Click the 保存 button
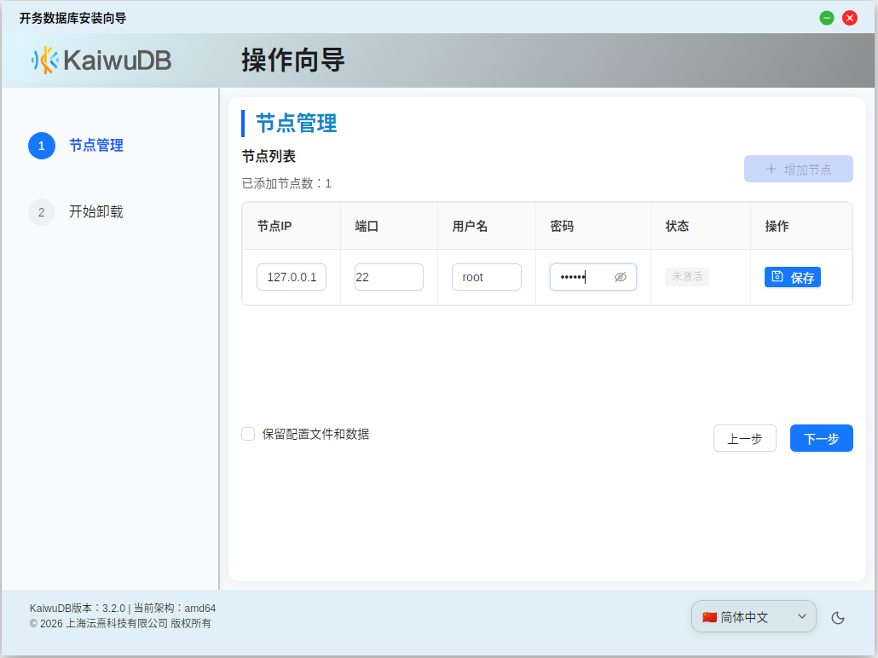The height and width of the screenshot is (658, 878). pos(792,277)
